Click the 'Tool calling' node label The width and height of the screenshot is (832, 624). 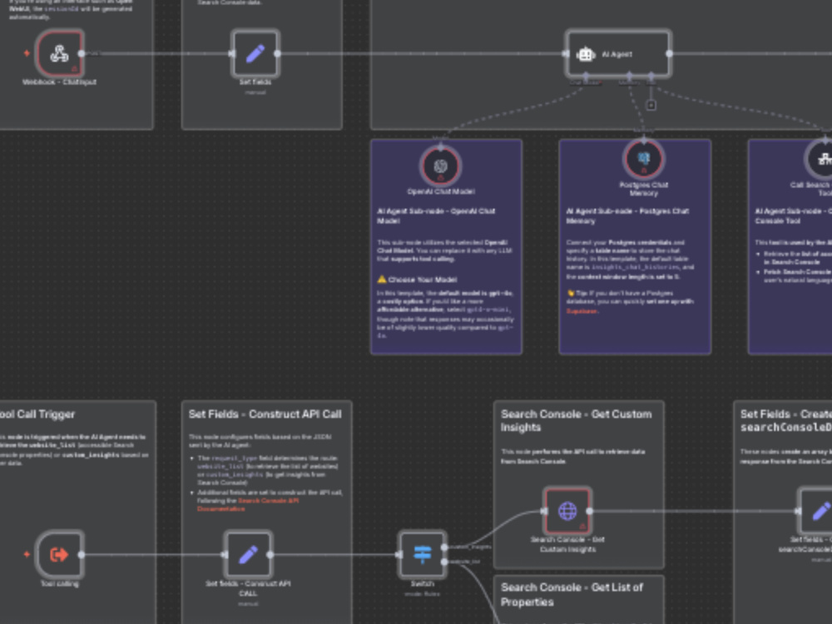(x=59, y=584)
